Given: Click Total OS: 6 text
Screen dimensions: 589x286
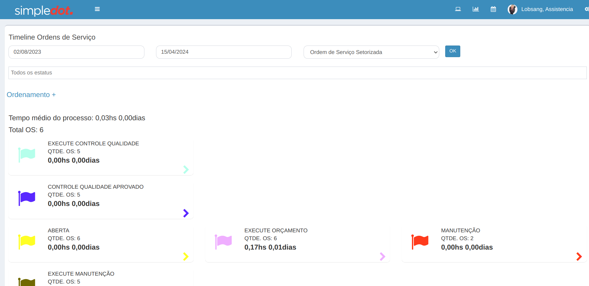Looking at the screenshot, I should click(26, 130).
